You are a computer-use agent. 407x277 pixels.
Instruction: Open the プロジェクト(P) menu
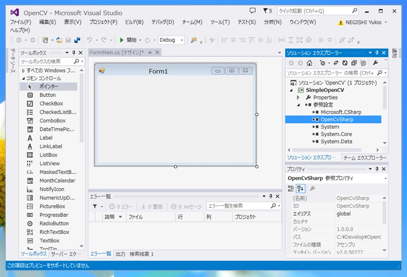click(x=103, y=22)
